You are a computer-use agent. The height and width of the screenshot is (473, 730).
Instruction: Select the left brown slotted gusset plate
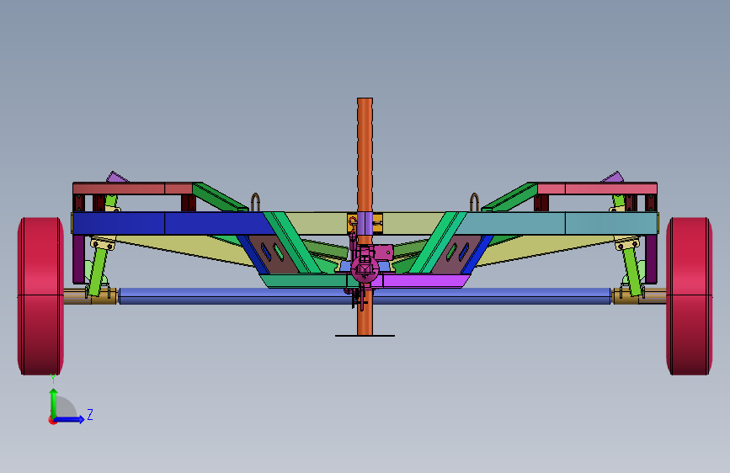point(274,255)
